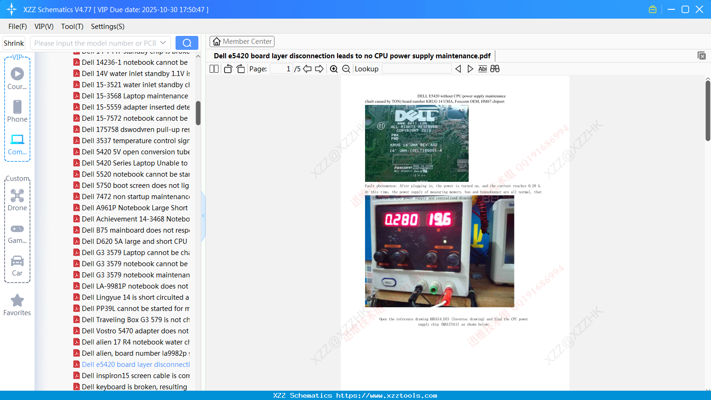
Task: Open 'Dell 7472 non startup maintenance' file
Action: pos(131,197)
